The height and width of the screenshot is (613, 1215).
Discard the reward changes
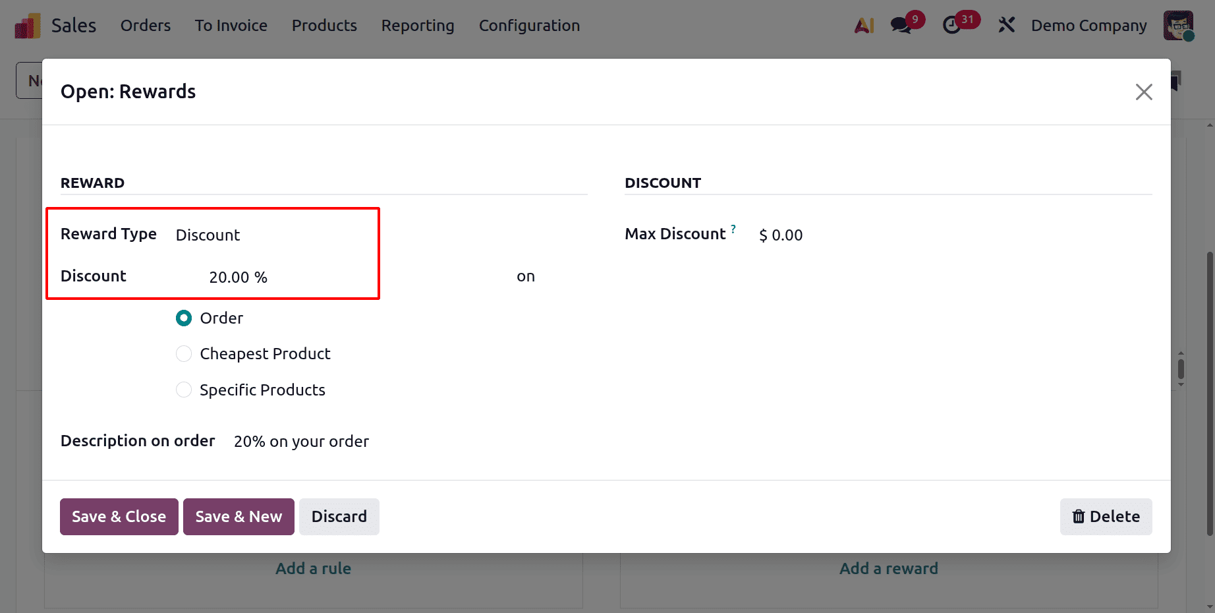point(339,516)
